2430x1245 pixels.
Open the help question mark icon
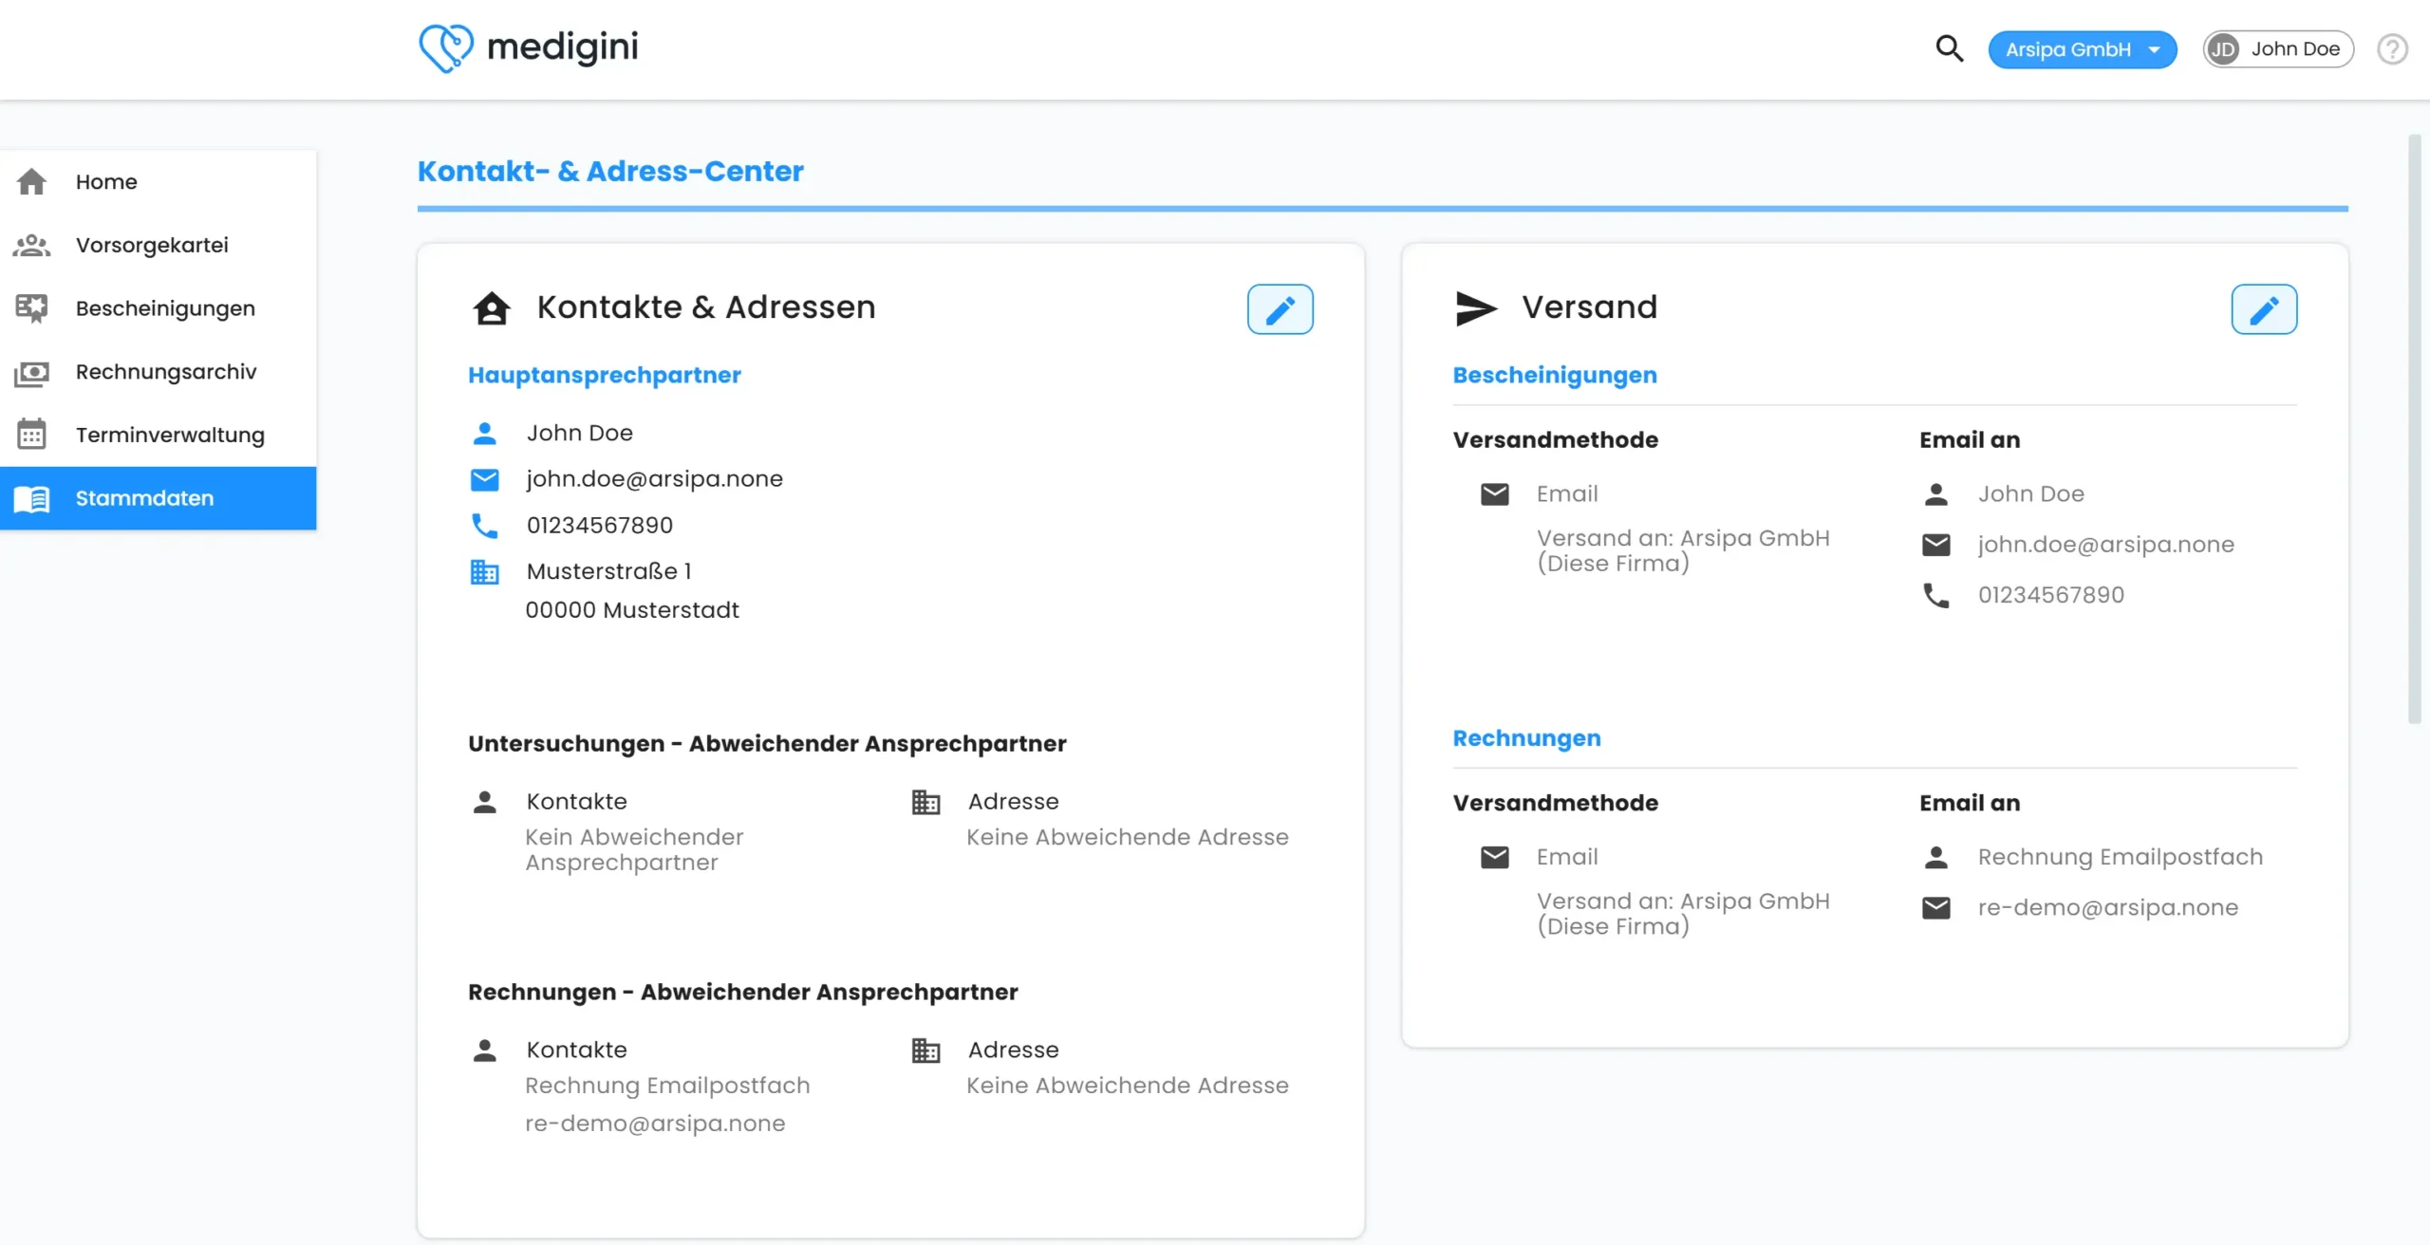click(x=2392, y=49)
